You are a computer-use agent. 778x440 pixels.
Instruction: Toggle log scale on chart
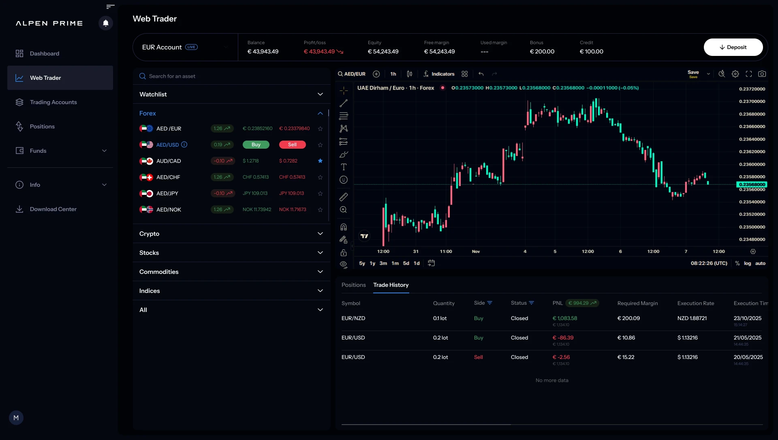tap(748, 263)
